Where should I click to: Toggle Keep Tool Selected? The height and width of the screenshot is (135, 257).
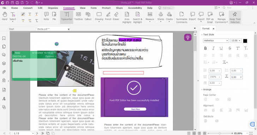coord(235,18)
